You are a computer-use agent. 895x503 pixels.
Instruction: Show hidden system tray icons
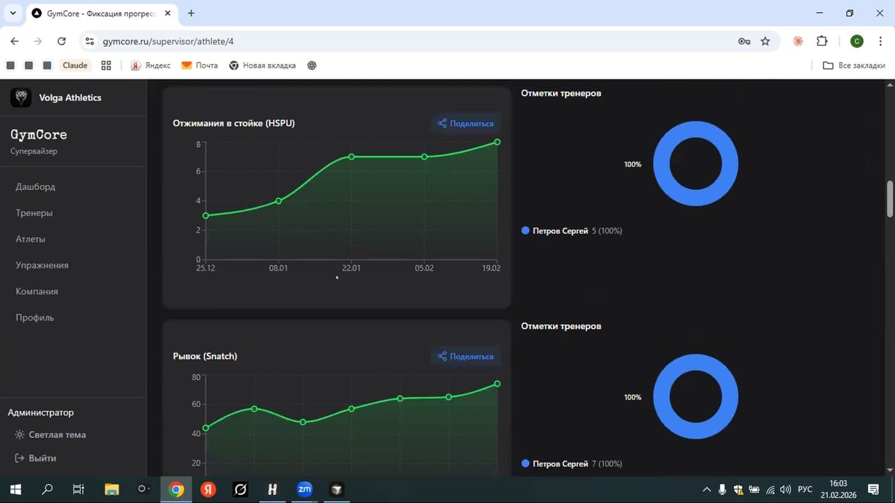(706, 490)
